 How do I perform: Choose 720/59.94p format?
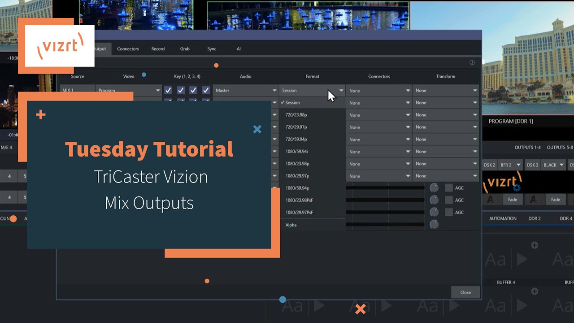[312, 139]
